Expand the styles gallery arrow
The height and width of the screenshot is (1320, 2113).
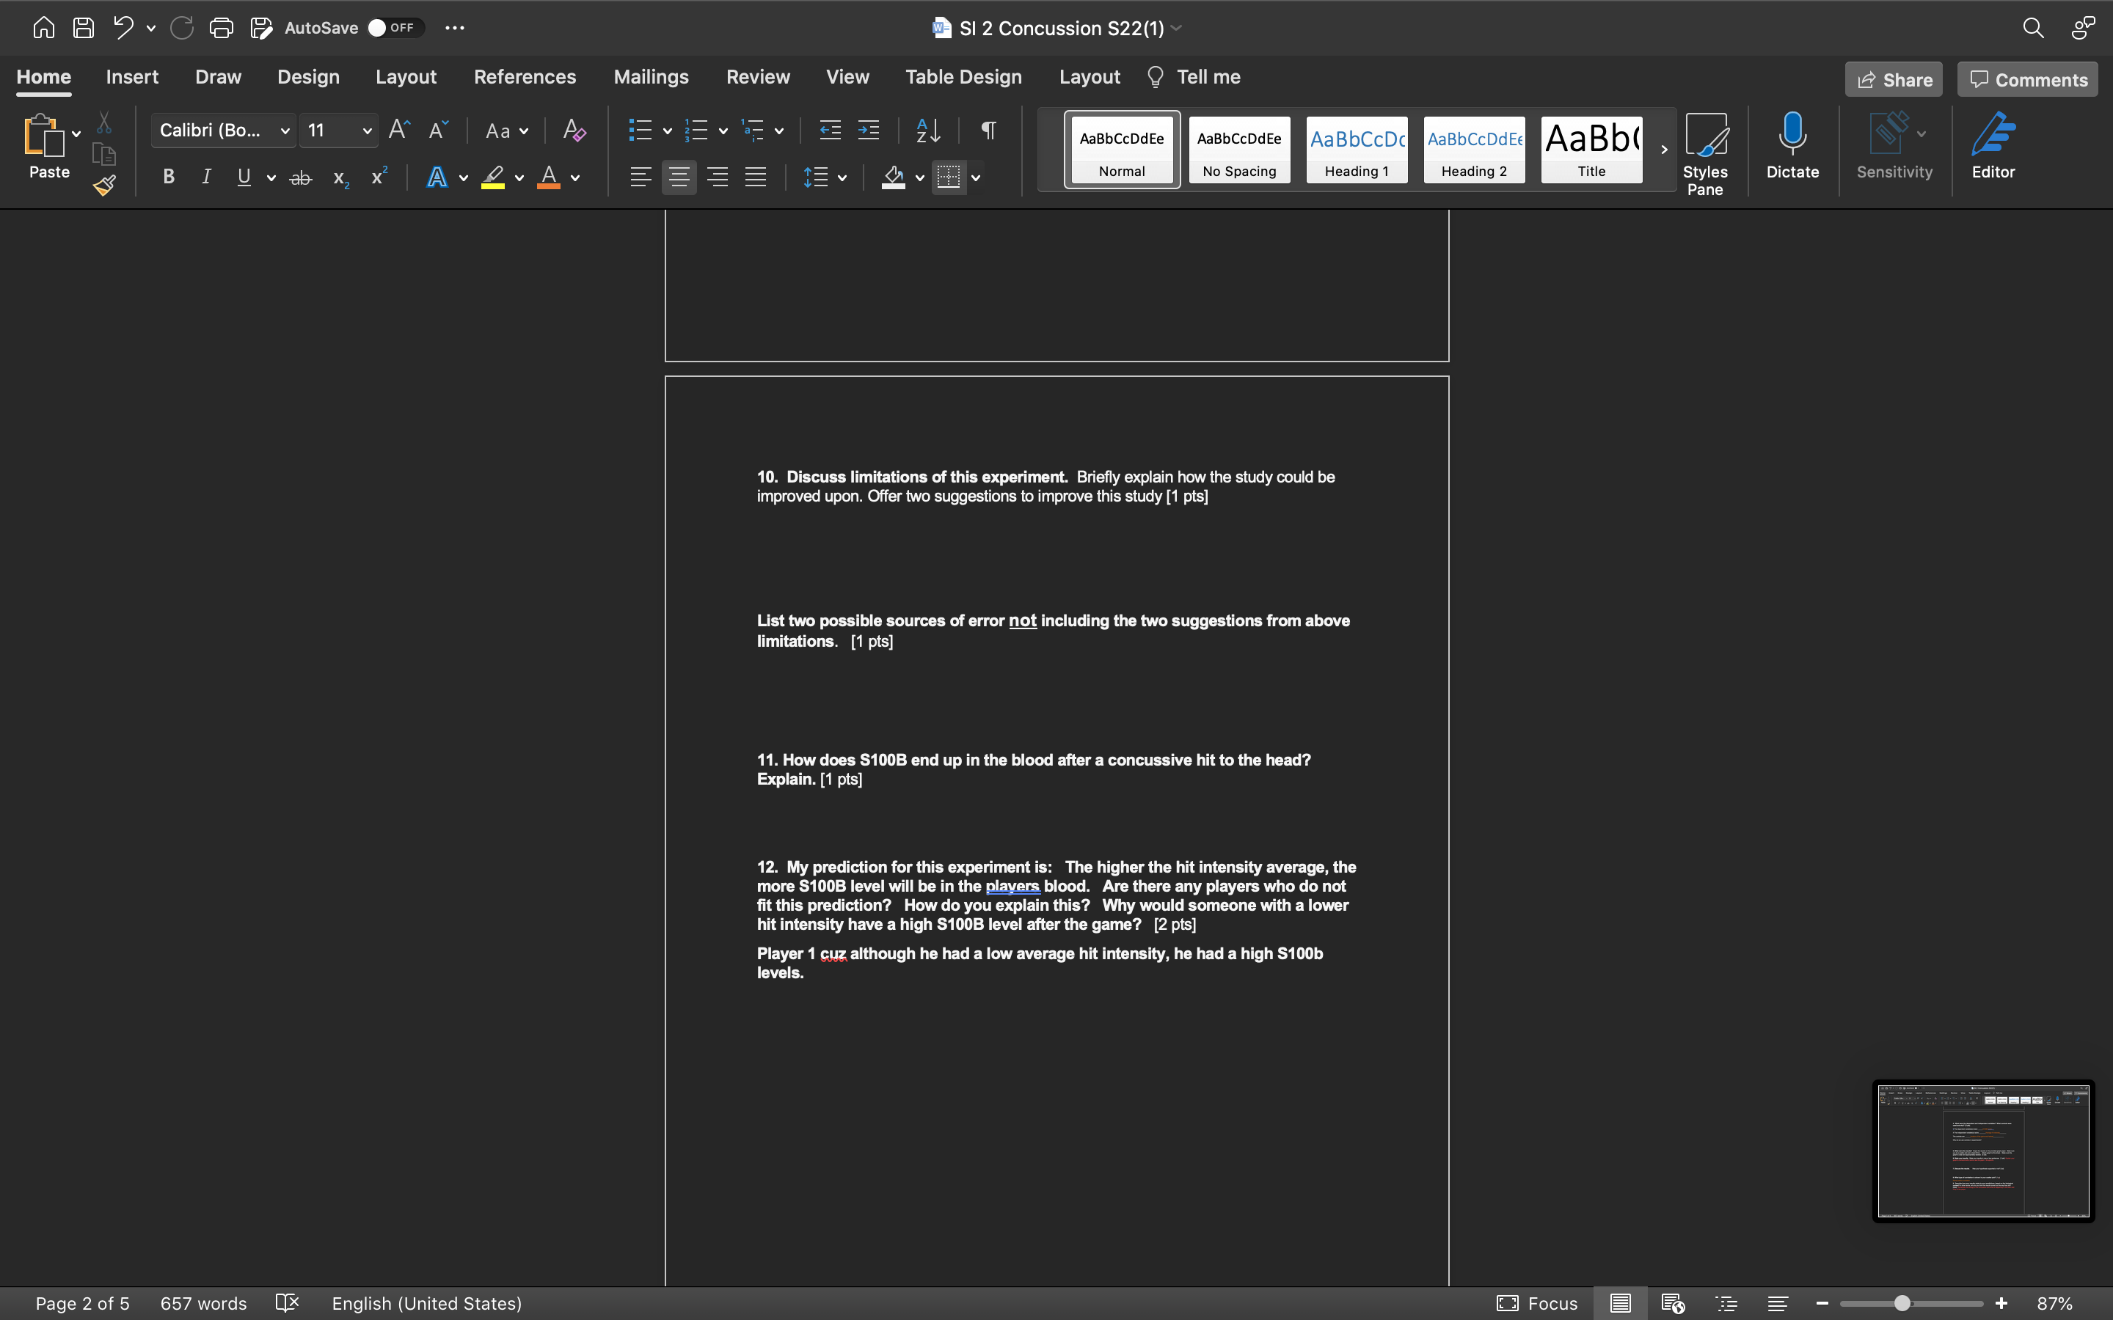(x=1663, y=150)
